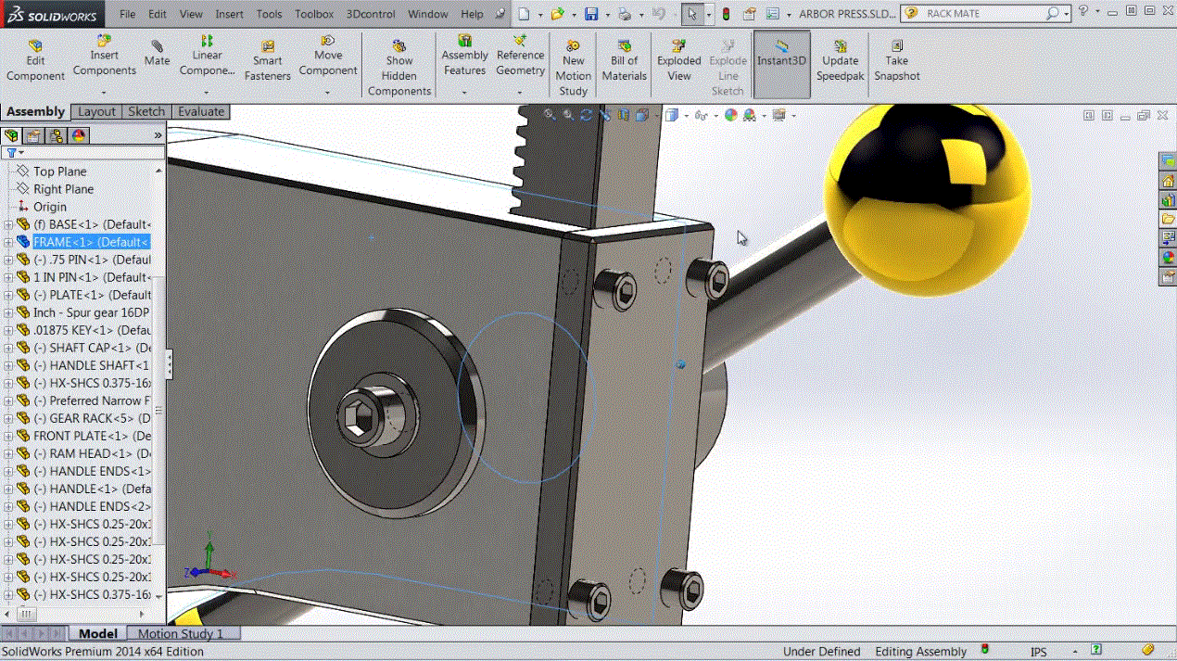Select Top Plane in tree
The height and width of the screenshot is (661, 1177).
[x=59, y=172]
